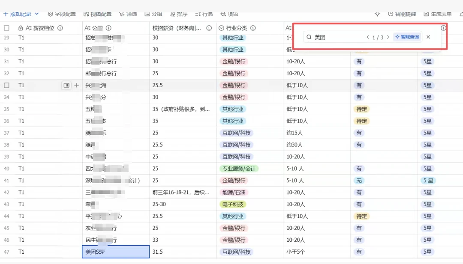463x264 pixels.
Task: Click the 5星 tag in row 36
Action: coord(427,121)
